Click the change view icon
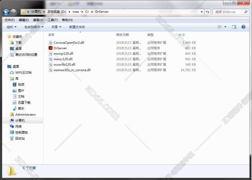This screenshot has width=252, height=180. (x=220, y=27)
